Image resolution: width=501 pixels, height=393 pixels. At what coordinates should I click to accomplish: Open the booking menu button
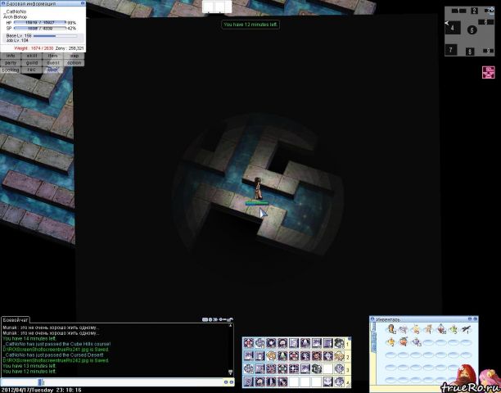coord(11,70)
